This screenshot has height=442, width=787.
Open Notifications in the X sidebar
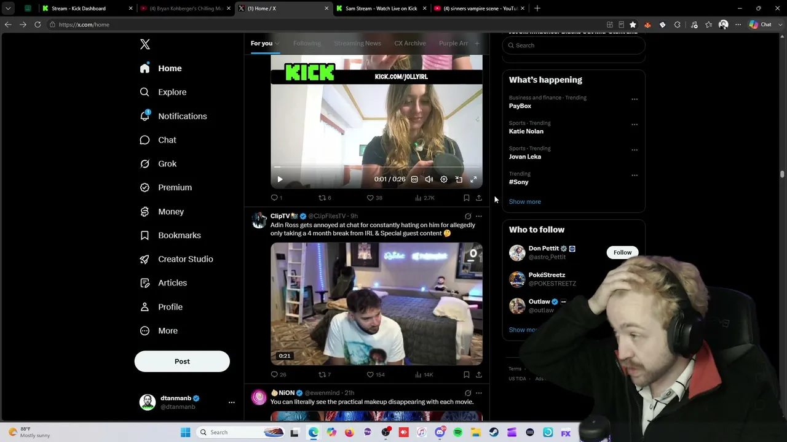point(173,116)
